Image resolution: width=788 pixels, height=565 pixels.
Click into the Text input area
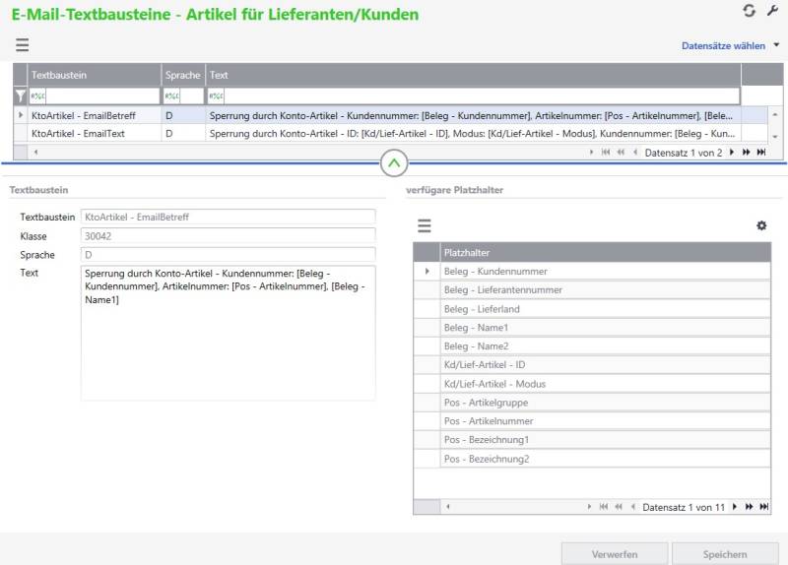228,345
